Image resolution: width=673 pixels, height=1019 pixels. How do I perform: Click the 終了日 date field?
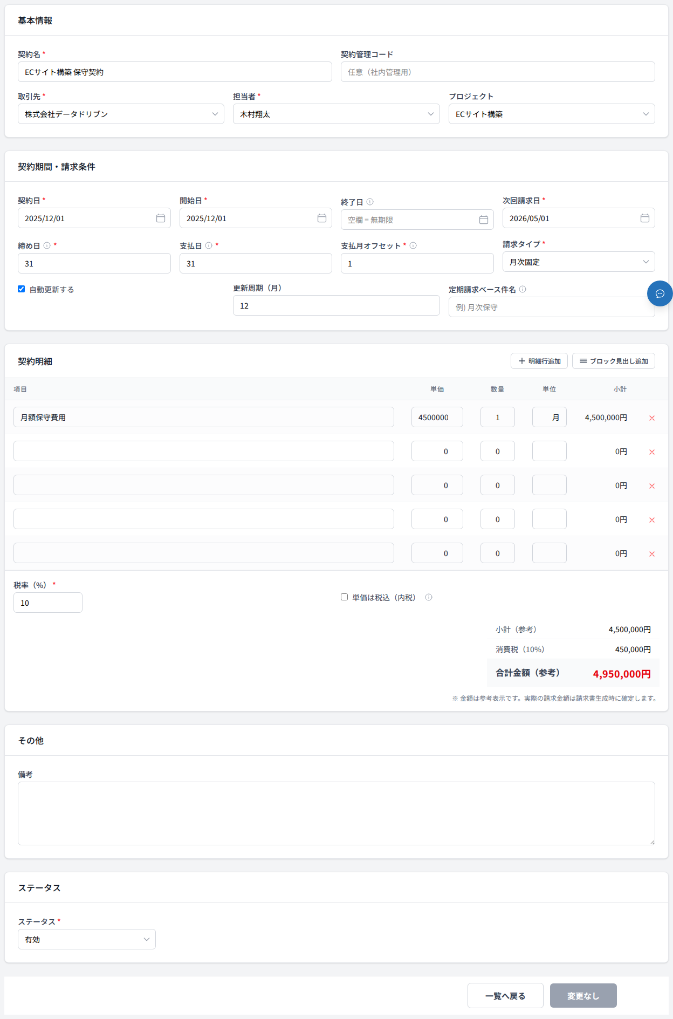click(417, 220)
